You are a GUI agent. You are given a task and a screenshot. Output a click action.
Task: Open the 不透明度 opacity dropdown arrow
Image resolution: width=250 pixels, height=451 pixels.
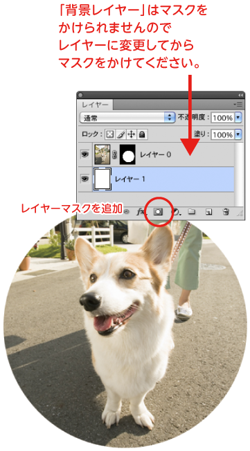238,118
